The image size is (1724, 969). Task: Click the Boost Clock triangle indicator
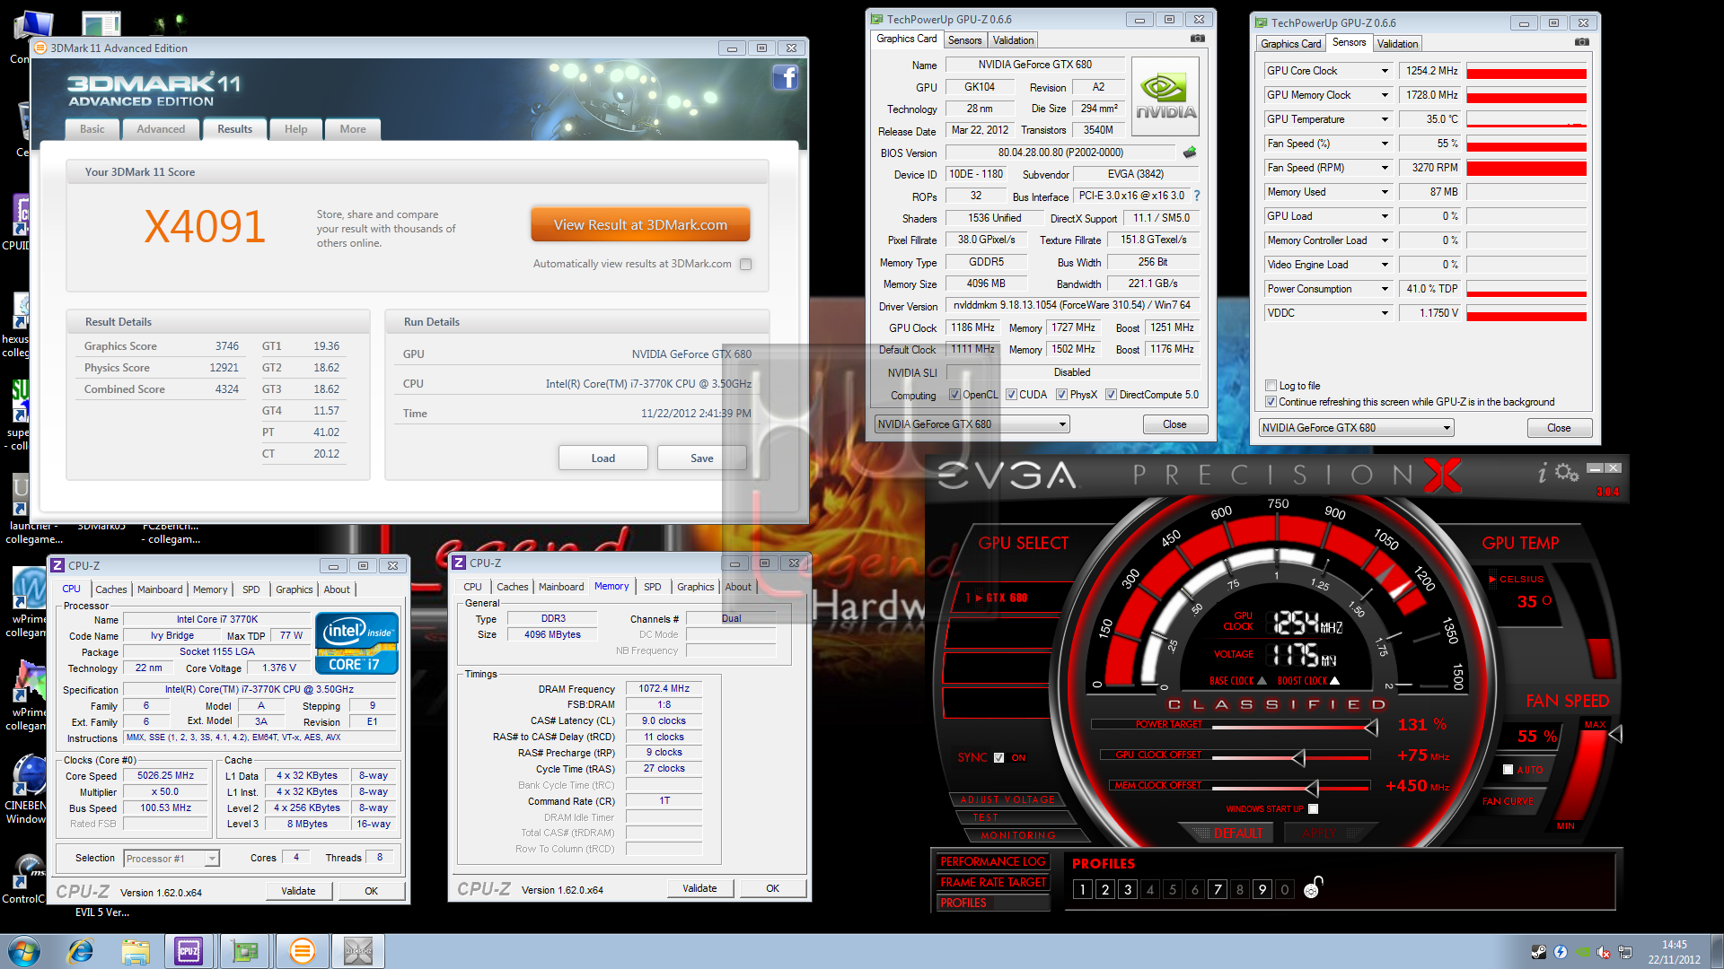pyautogui.click(x=1333, y=681)
